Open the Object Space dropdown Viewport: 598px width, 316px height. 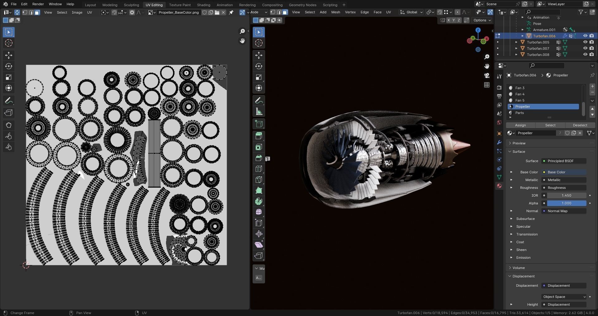pyautogui.click(x=564, y=297)
